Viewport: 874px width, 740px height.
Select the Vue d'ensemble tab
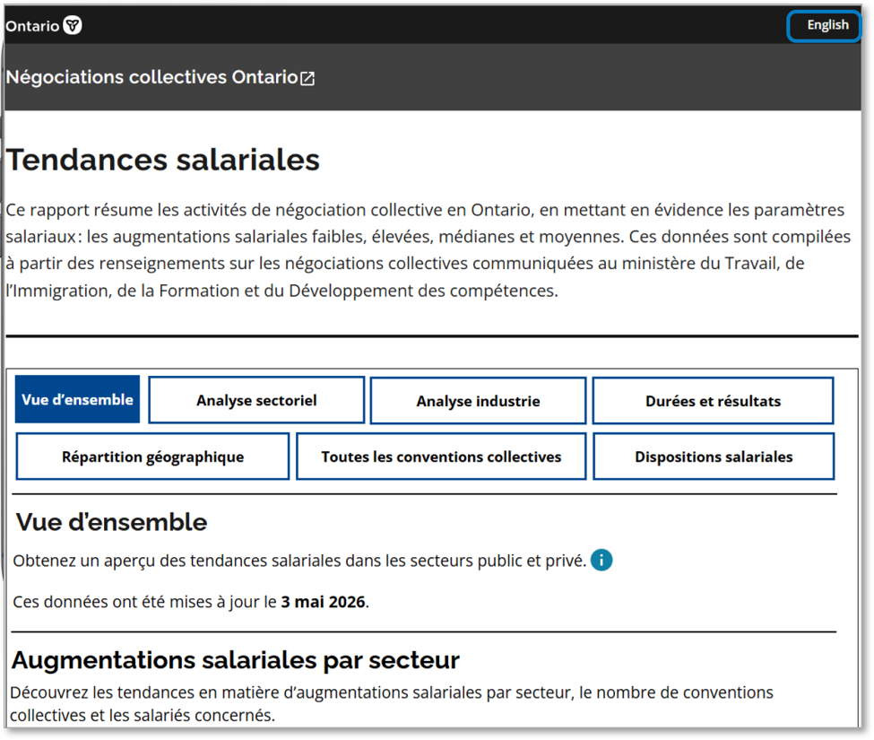pyautogui.click(x=77, y=399)
